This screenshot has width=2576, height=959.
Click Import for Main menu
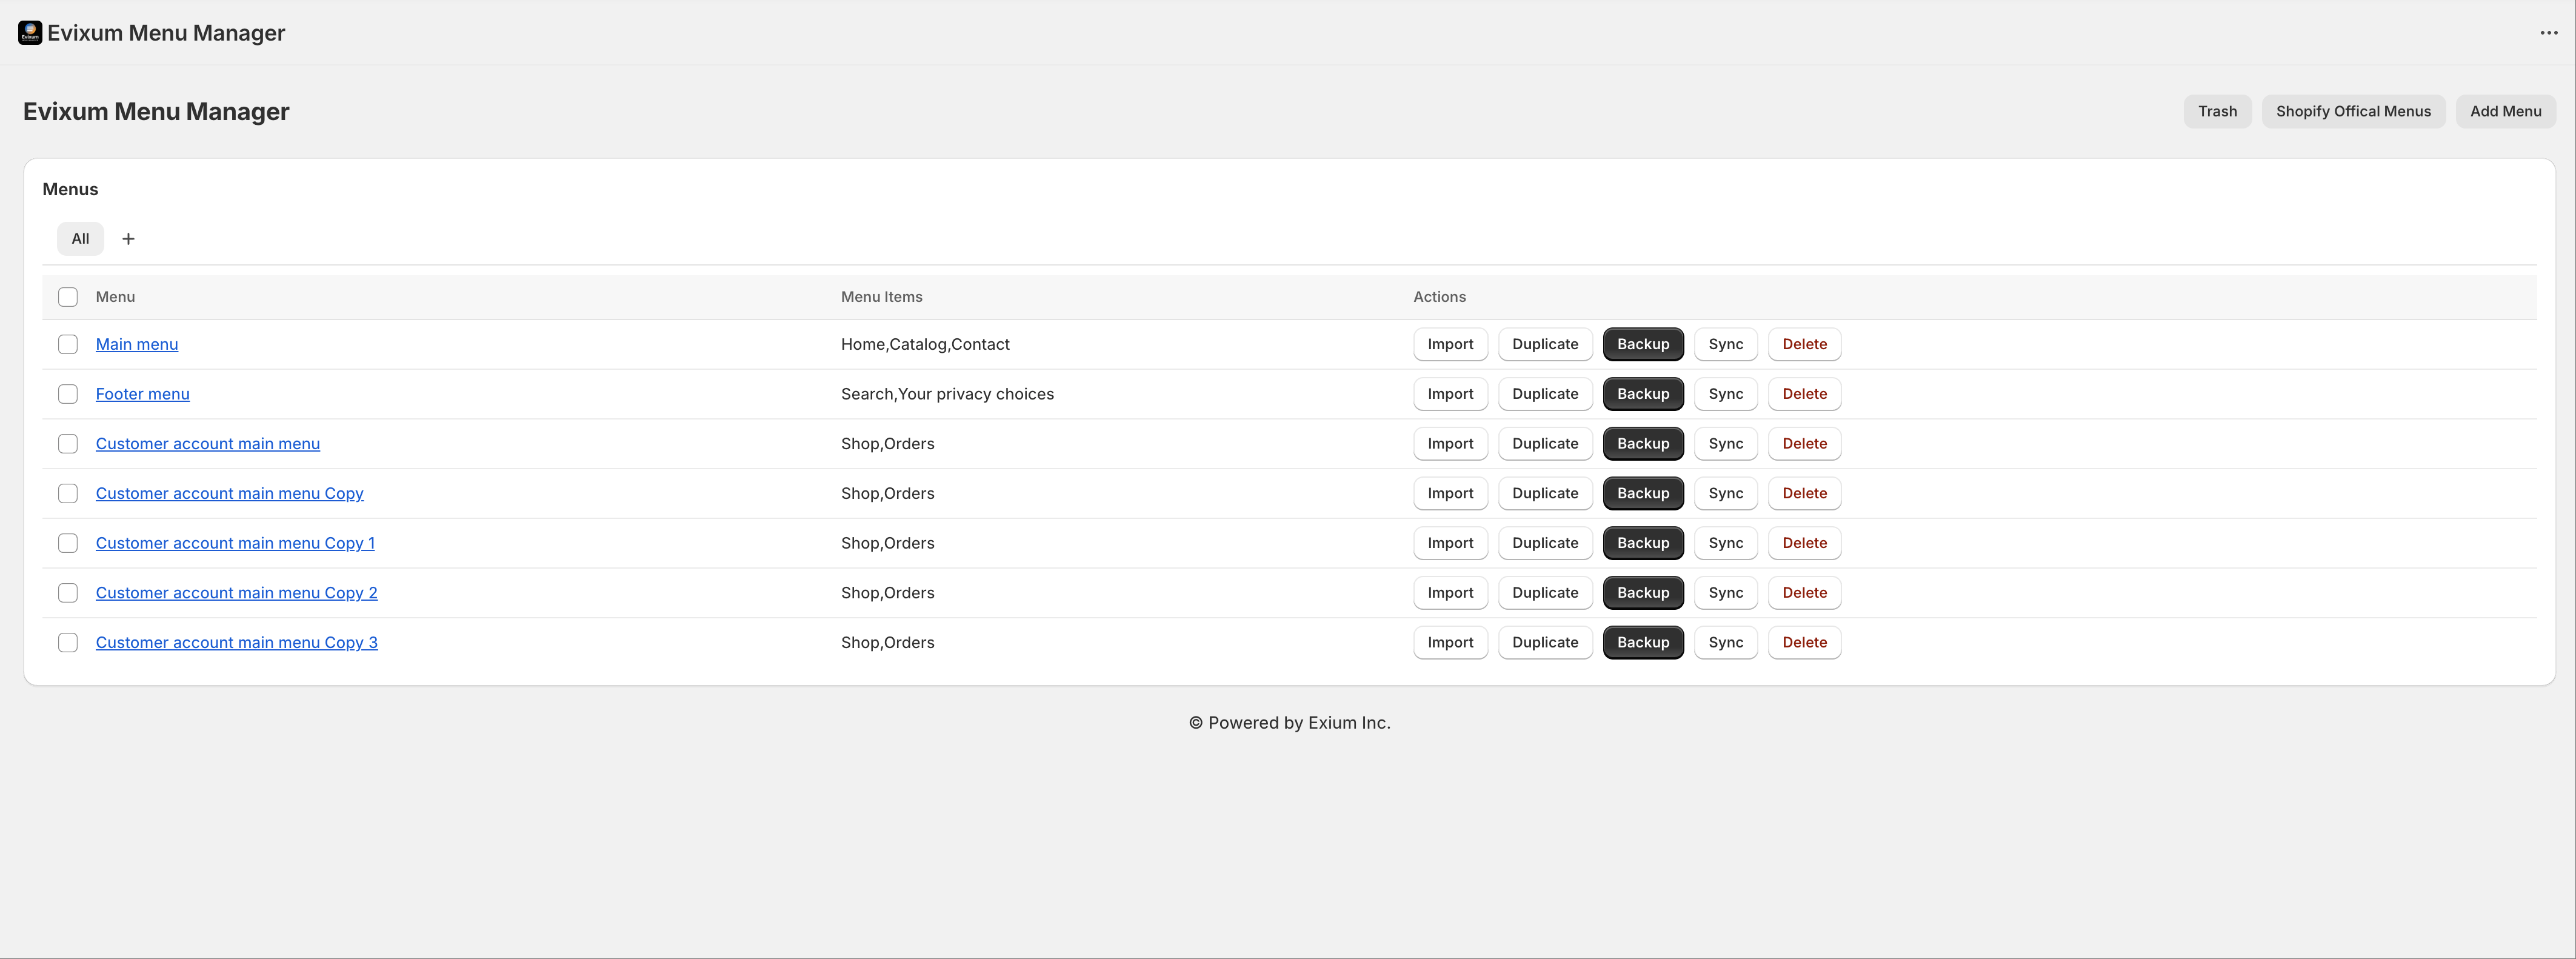(x=1449, y=344)
